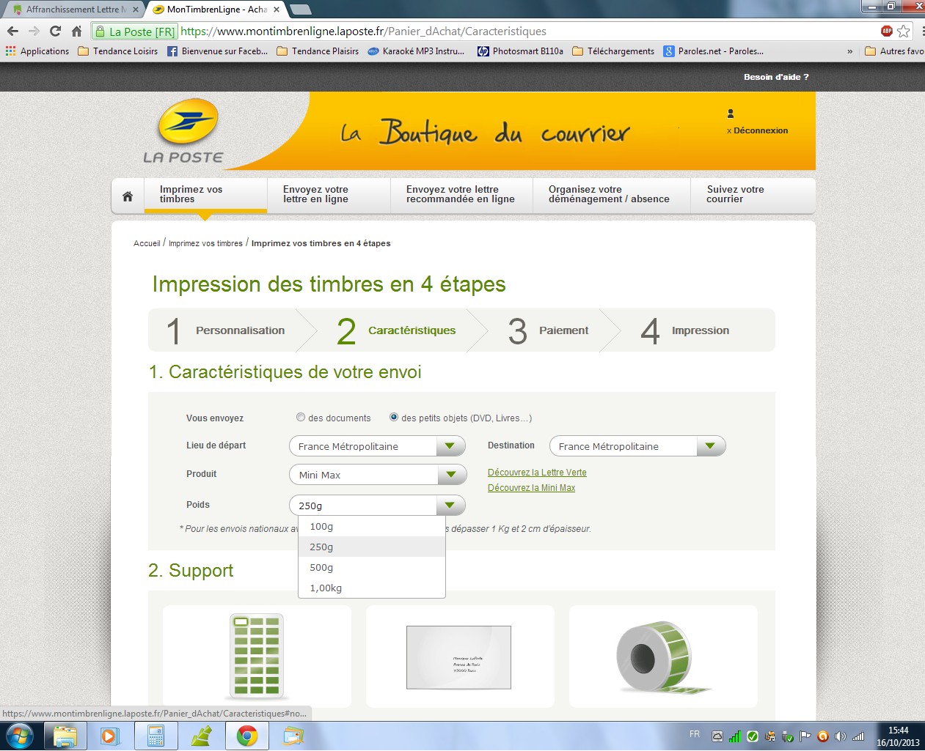Click 'Besoin d'aide ?' link

776,77
